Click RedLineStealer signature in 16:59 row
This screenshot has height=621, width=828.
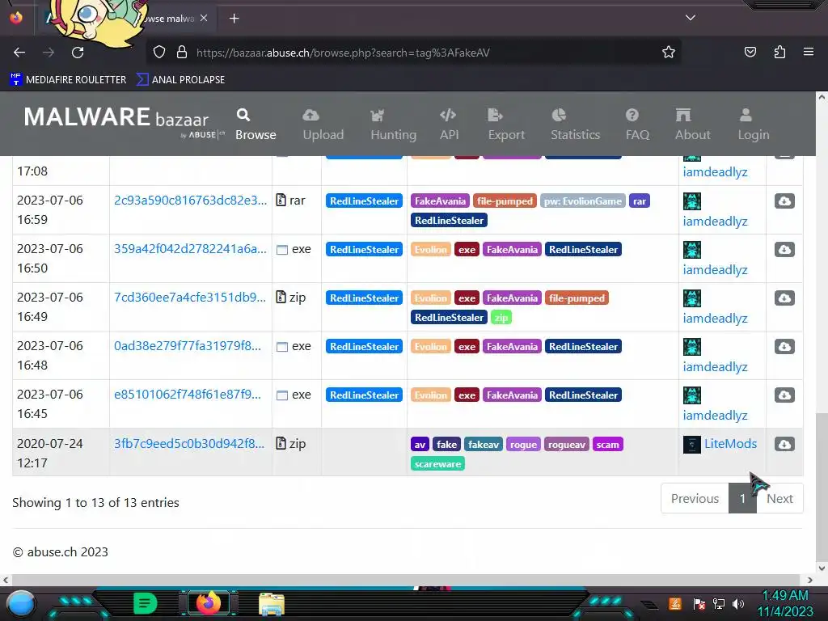[364, 201]
